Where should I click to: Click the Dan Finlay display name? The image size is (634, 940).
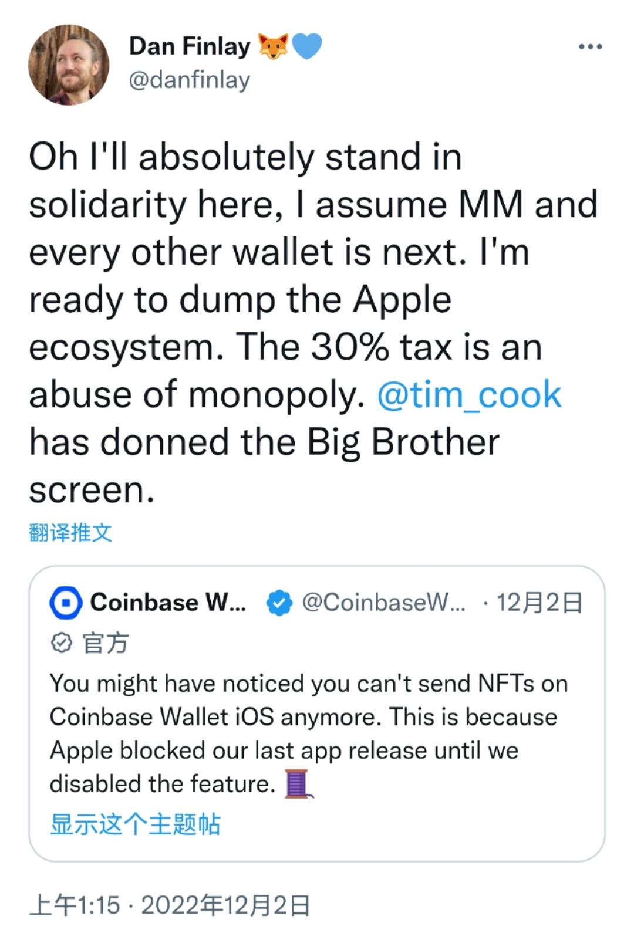pyautogui.click(x=189, y=46)
